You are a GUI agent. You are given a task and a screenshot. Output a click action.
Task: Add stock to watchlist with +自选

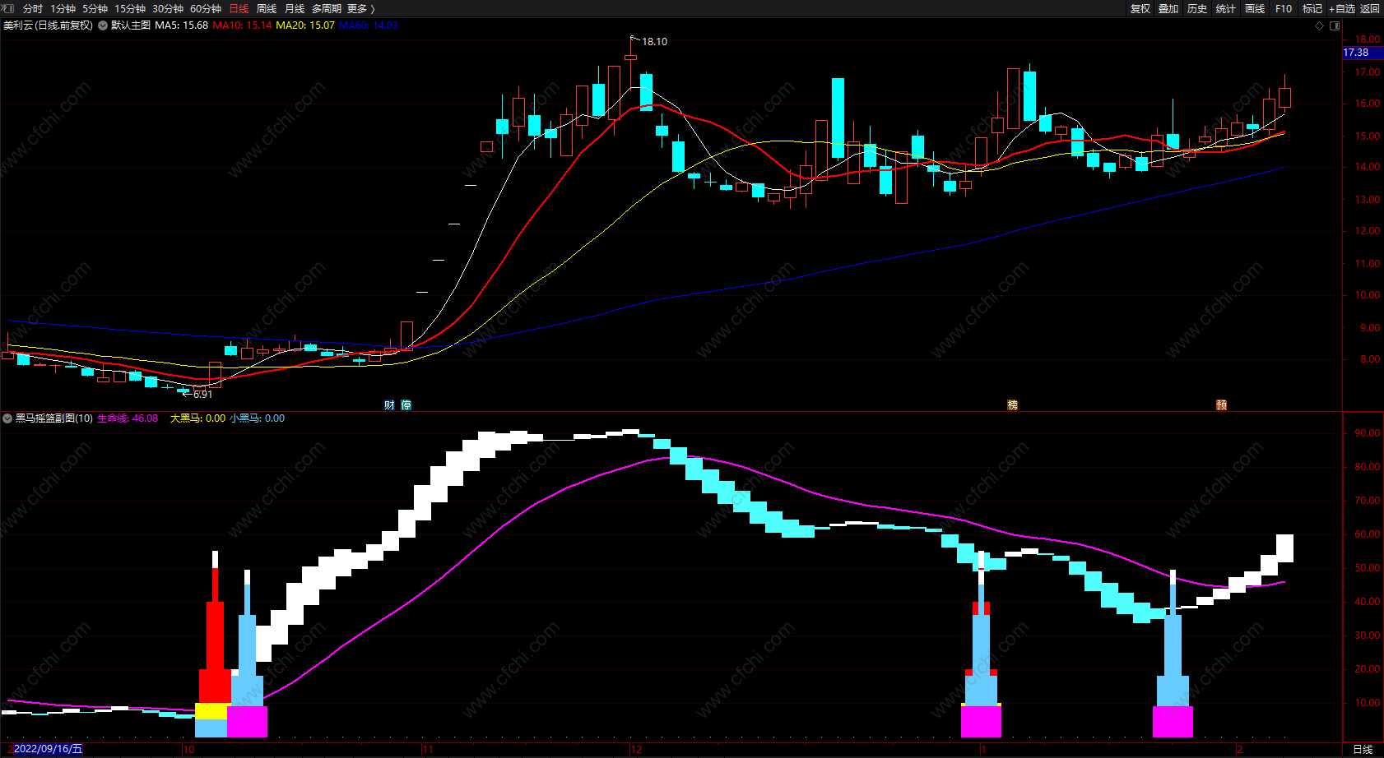click(x=1342, y=9)
